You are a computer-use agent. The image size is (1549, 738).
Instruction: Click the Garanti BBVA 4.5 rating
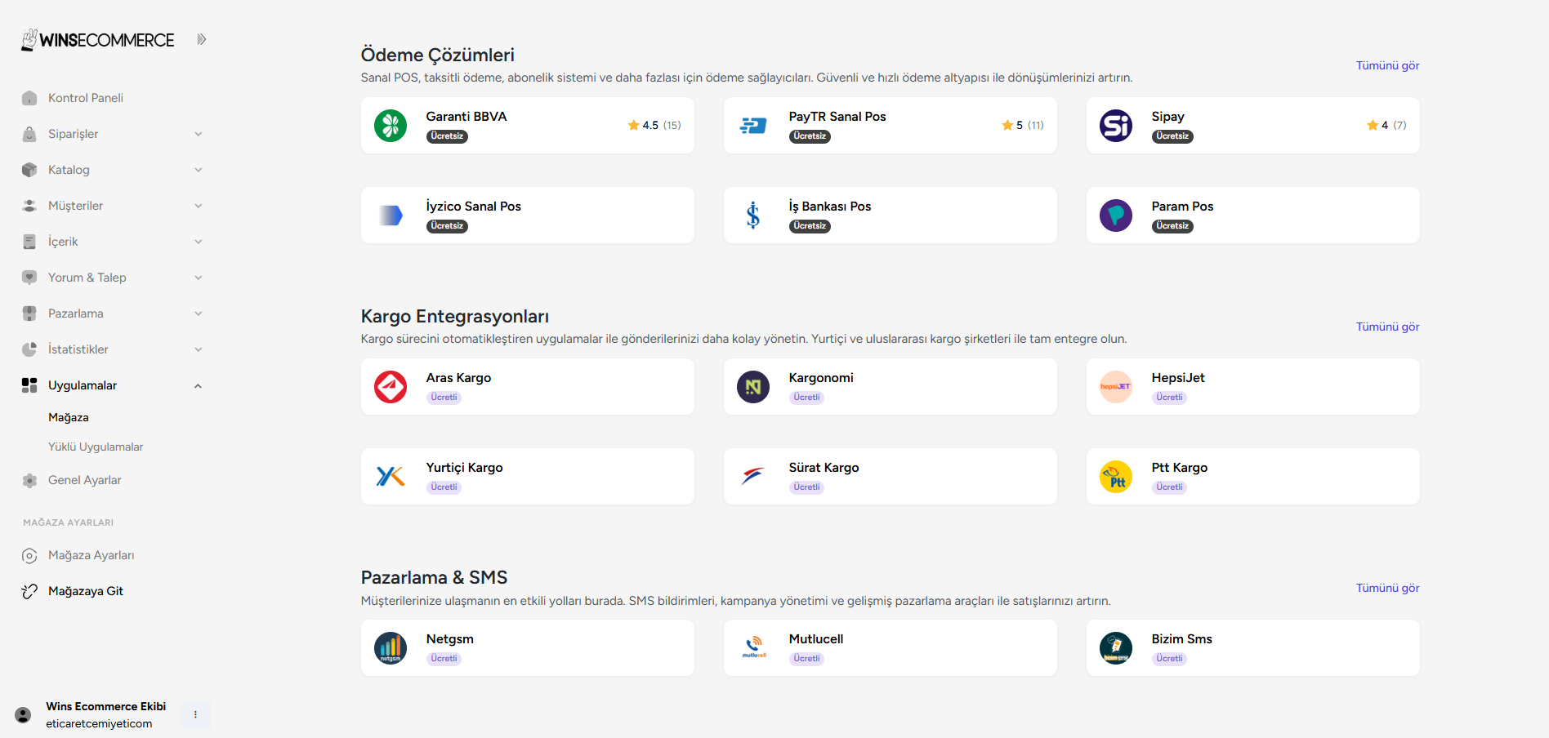[x=654, y=125]
